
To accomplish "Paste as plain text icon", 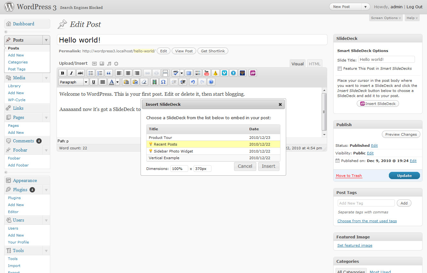I will coord(126,82).
